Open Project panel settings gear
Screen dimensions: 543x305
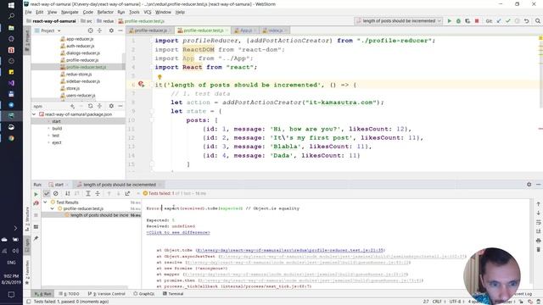point(111,30)
